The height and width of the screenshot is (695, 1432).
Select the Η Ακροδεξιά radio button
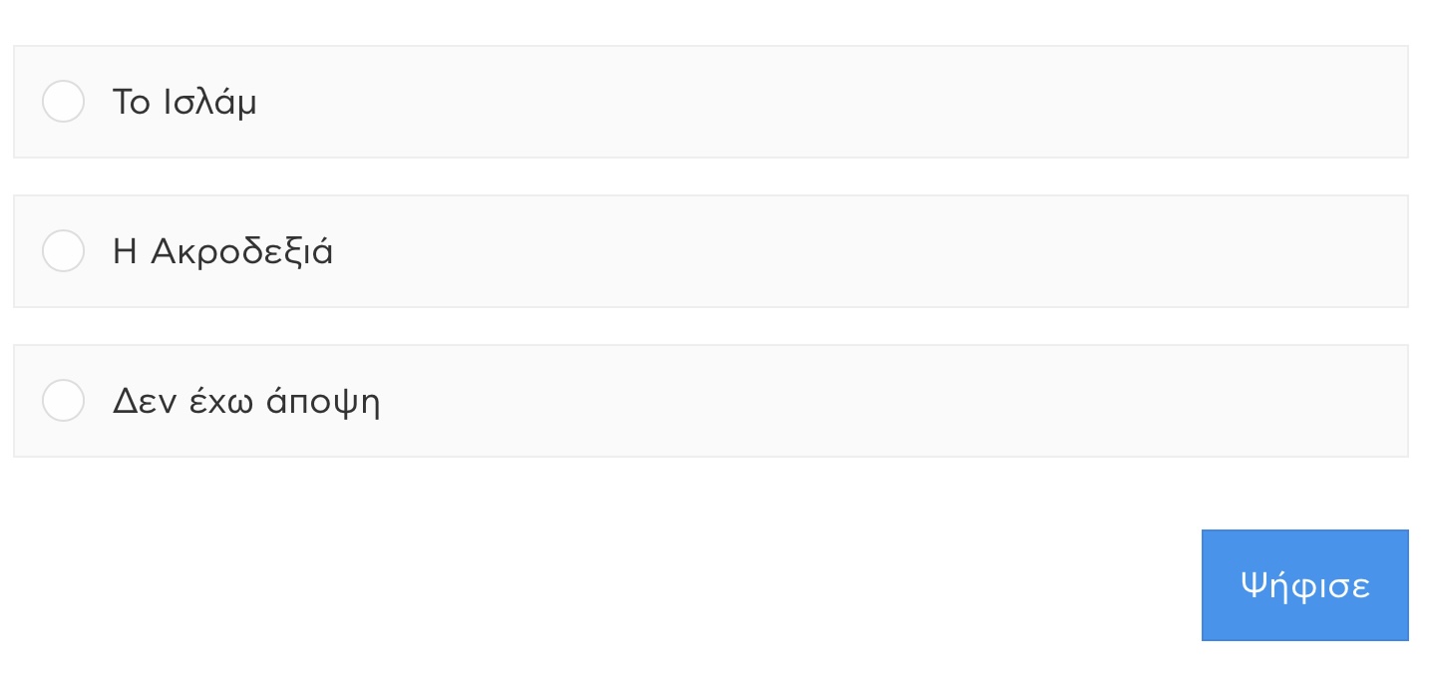pyautogui.click(x=63, y=251)
